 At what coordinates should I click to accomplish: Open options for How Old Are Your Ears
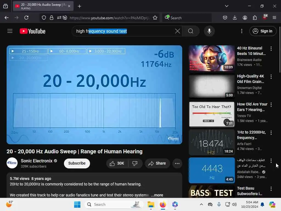[x=271, y=105]
